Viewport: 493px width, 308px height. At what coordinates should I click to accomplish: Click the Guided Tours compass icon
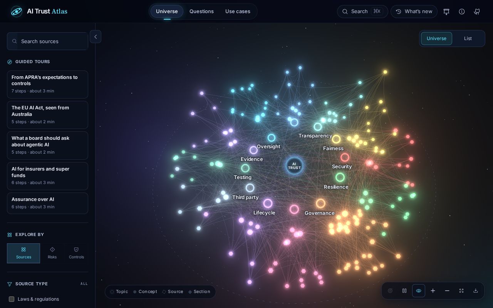point(10,62)
